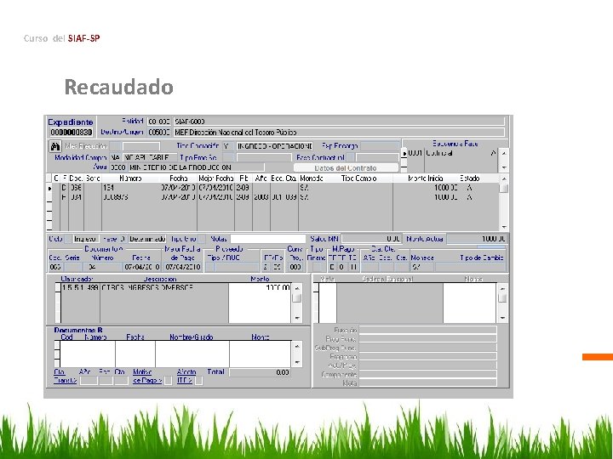Select the phase row with Doc. 031
613x459 pixels.
(x=276, y=197)
